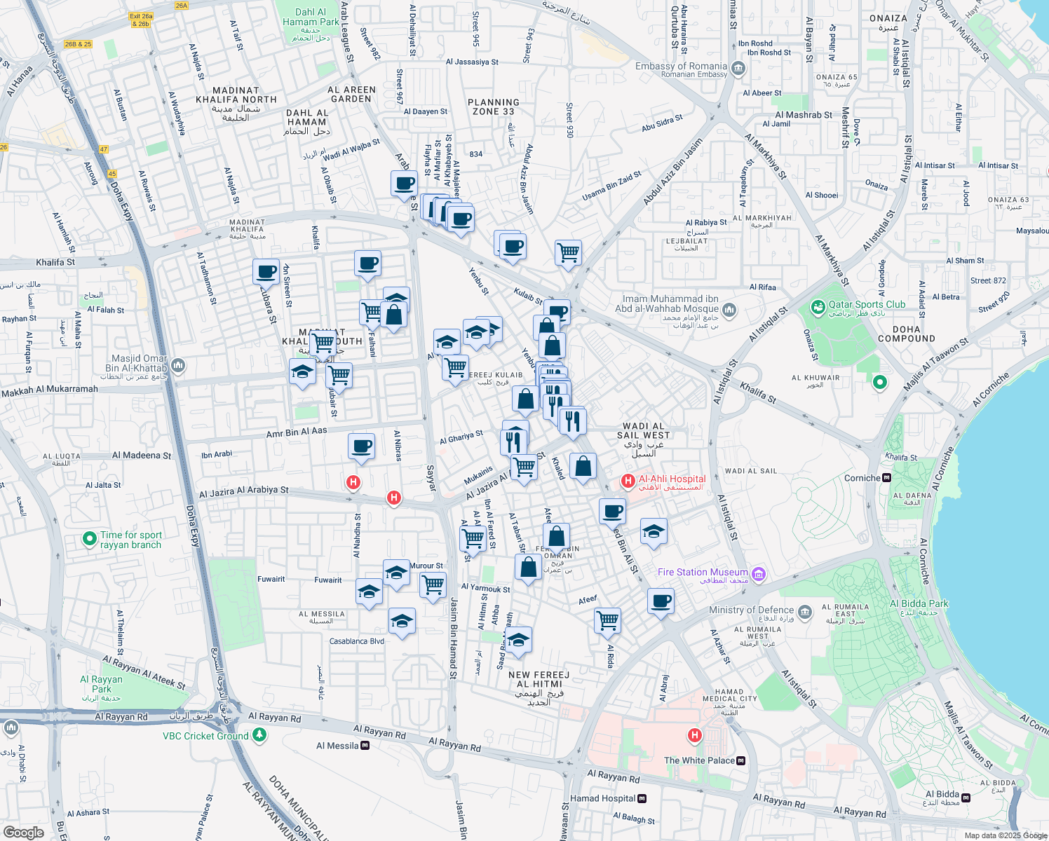This screenshot has width=1049, height=841.
Task: Open the shopping bag marker above Al Yarmouk St
Action: click(x=529, y=568)
